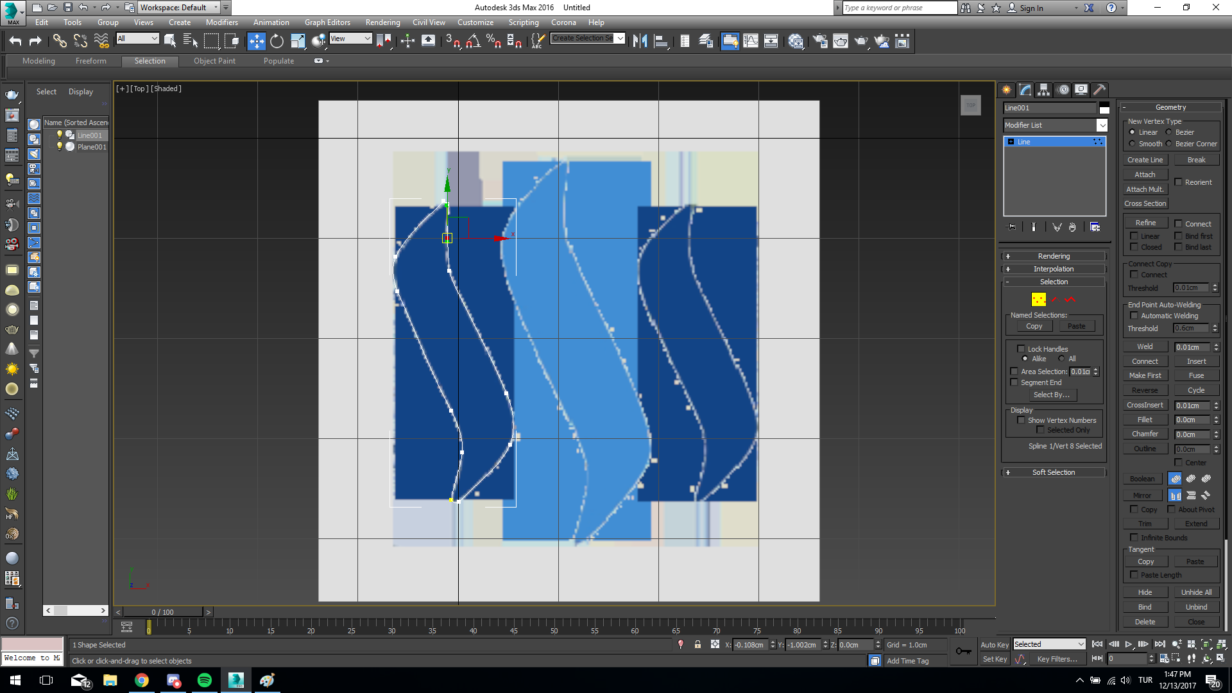The image size is (1232, 693).
Task: Expand the Rendering rollout
Action: 1054,256
